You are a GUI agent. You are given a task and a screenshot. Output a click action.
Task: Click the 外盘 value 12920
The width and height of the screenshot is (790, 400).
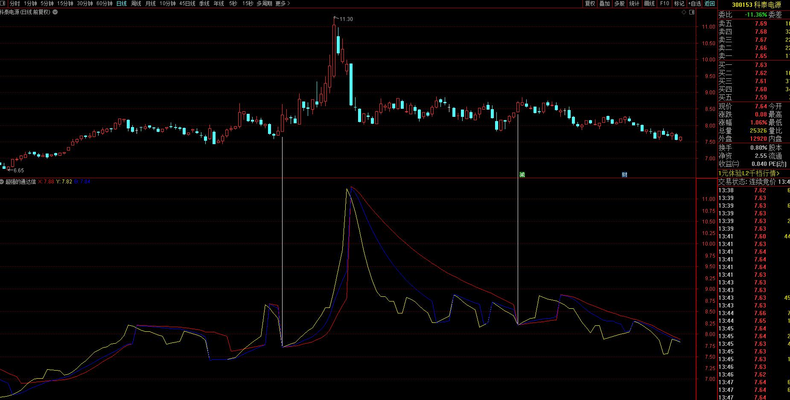click(x=758, y=139)
